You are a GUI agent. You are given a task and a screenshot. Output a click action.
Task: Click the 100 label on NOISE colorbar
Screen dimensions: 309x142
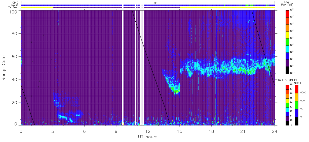tap(302, 109)
